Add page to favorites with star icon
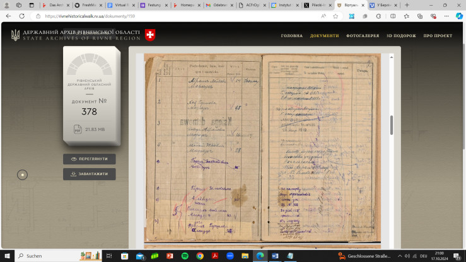The height and width of the screenshot is (262, 466). (337, 16)
